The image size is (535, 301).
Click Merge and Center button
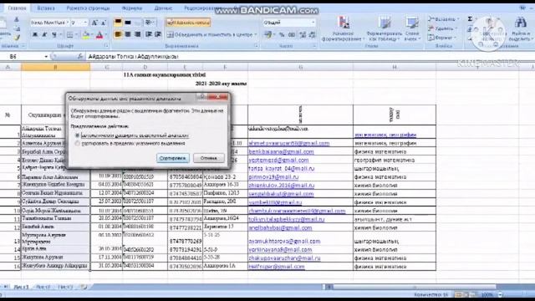click(x=210, y=35)
